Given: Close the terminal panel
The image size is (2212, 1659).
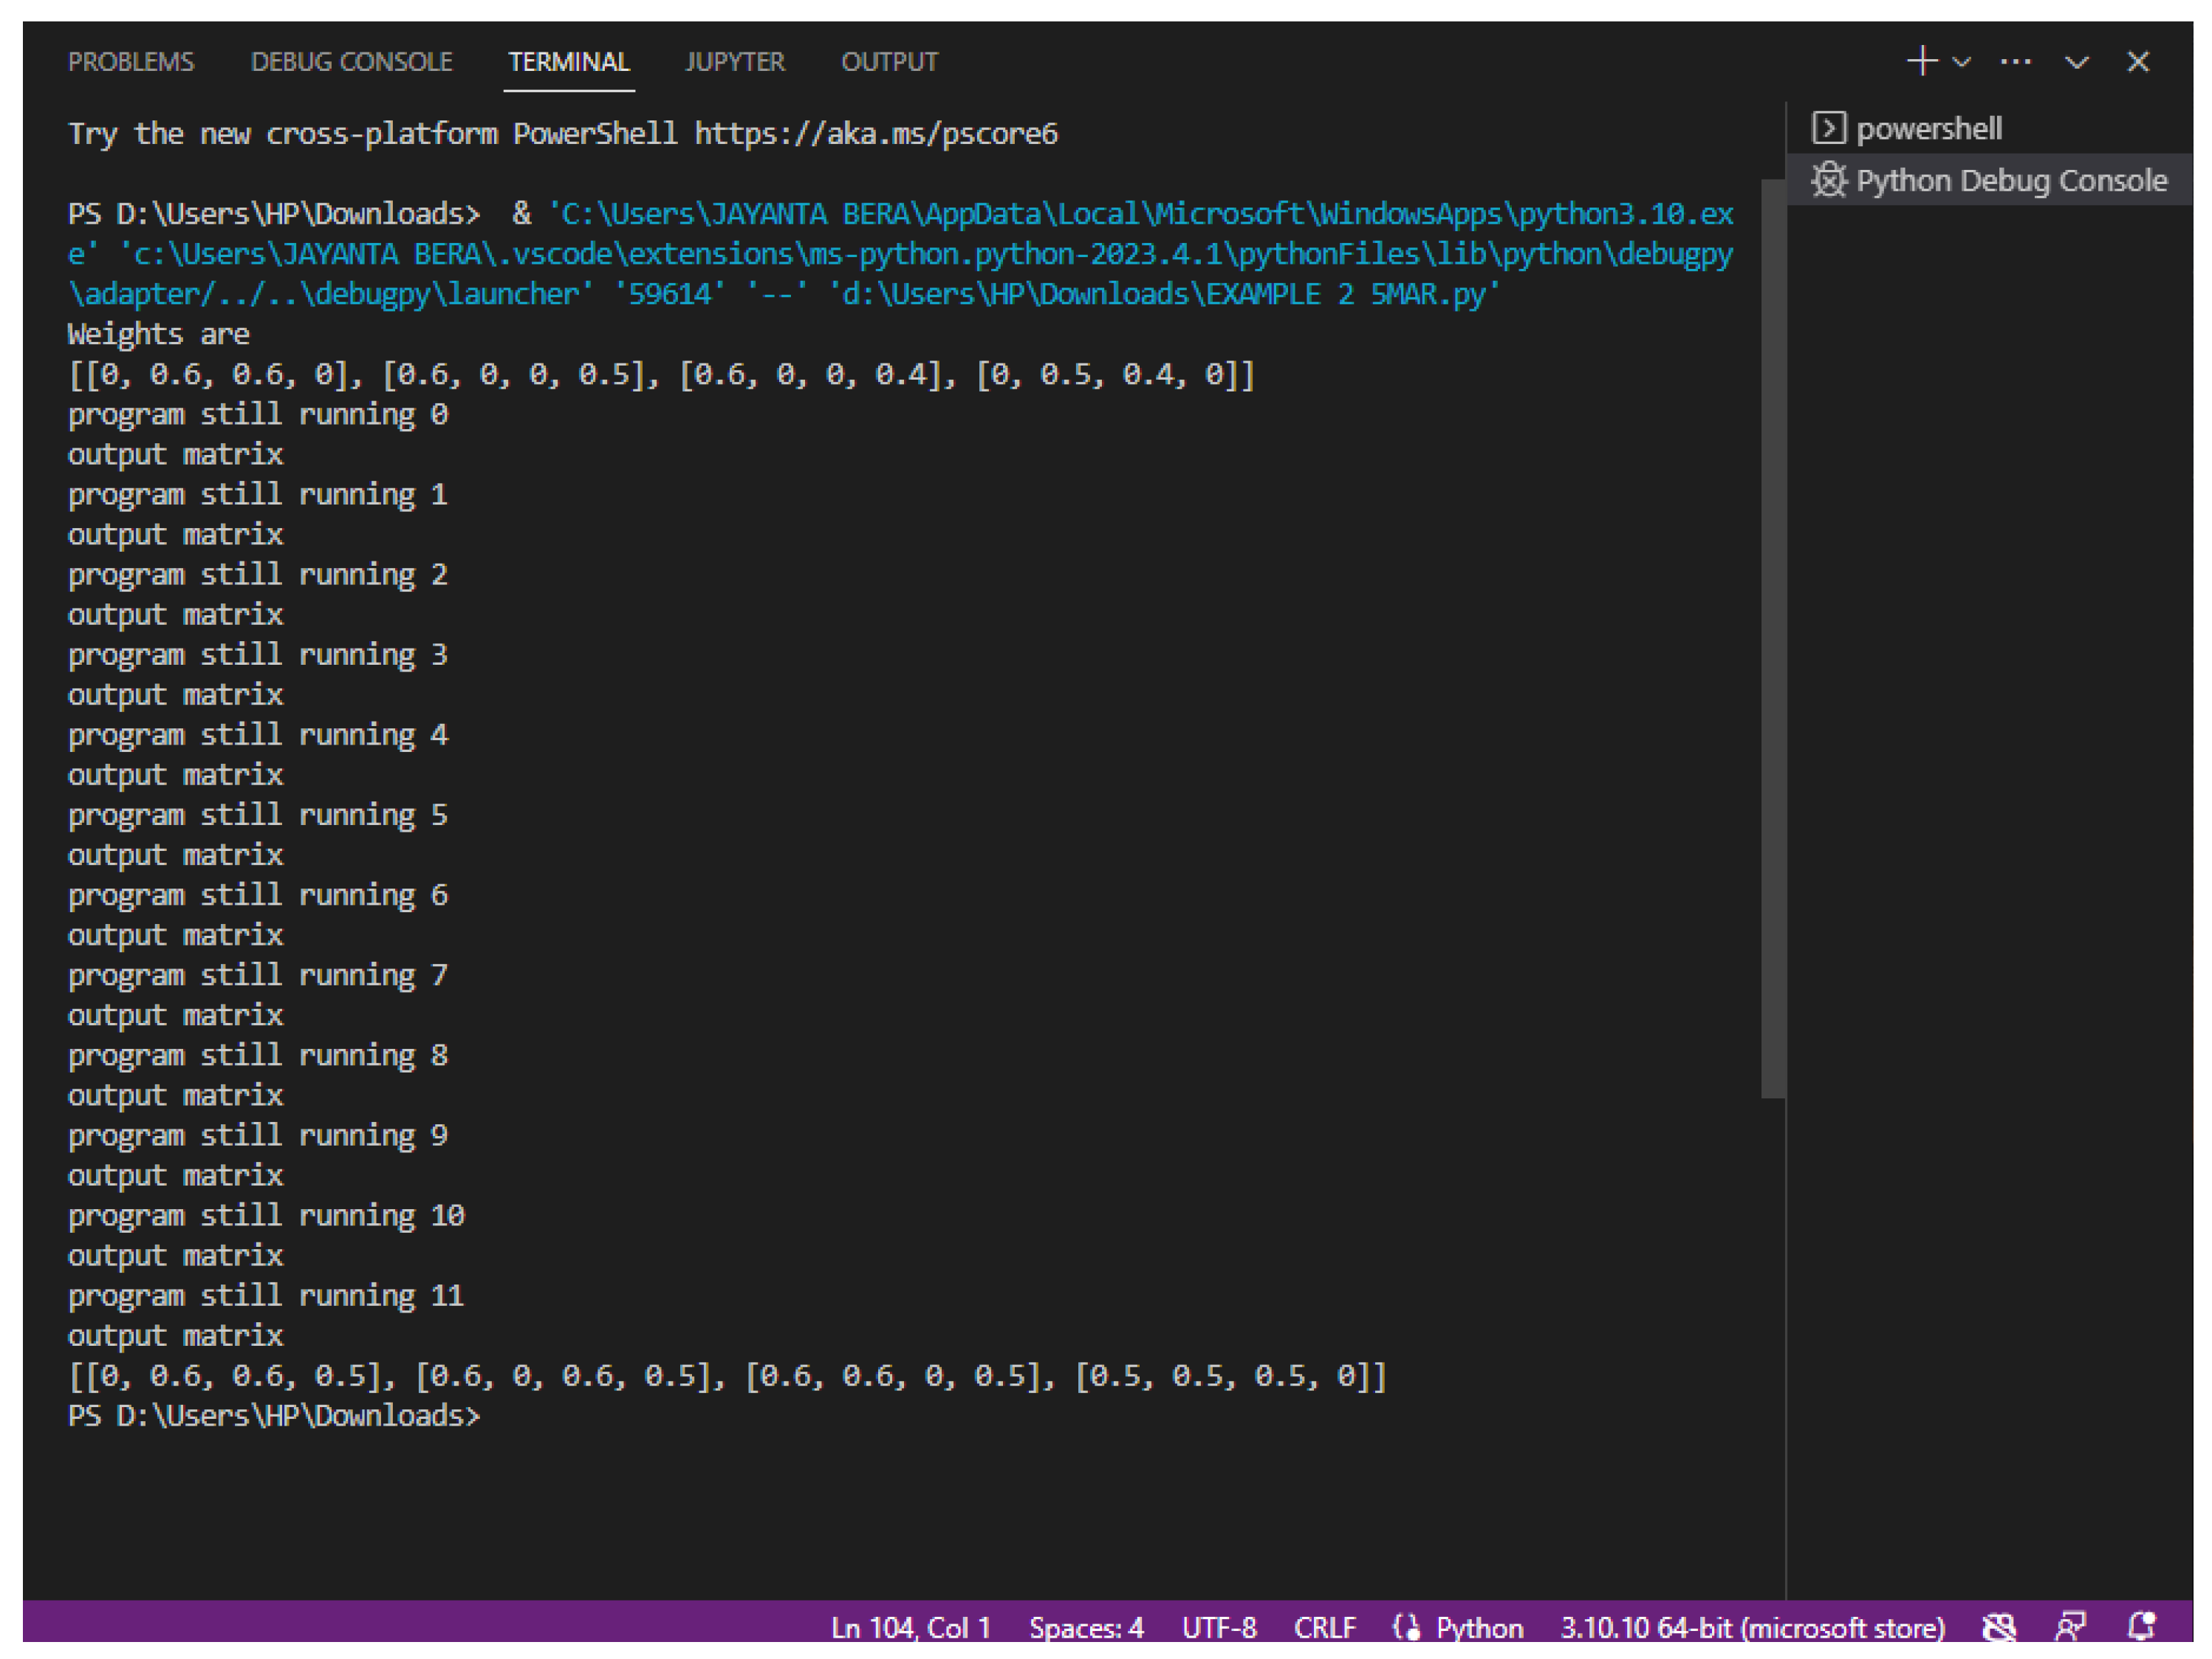Looking at the screenshot, I should 2138,62.
